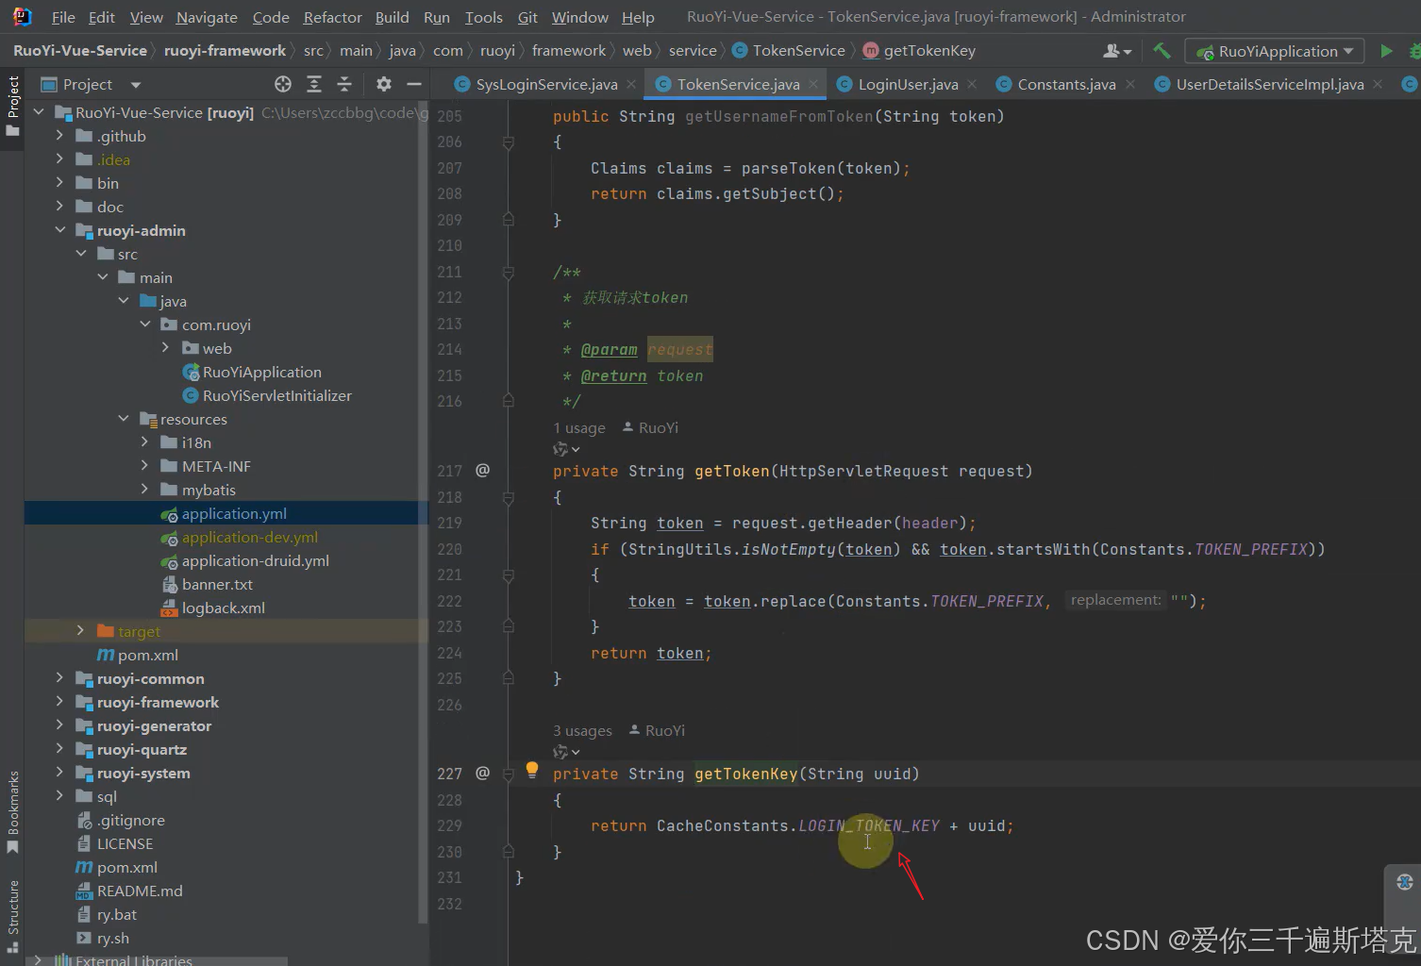Expand the .github folder
This screenshot has width=1421, height=966.
(x=60, y=136)
